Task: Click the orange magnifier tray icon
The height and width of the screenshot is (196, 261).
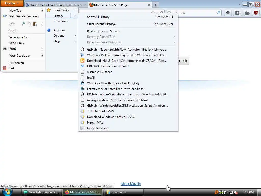Action: point(216,192)
